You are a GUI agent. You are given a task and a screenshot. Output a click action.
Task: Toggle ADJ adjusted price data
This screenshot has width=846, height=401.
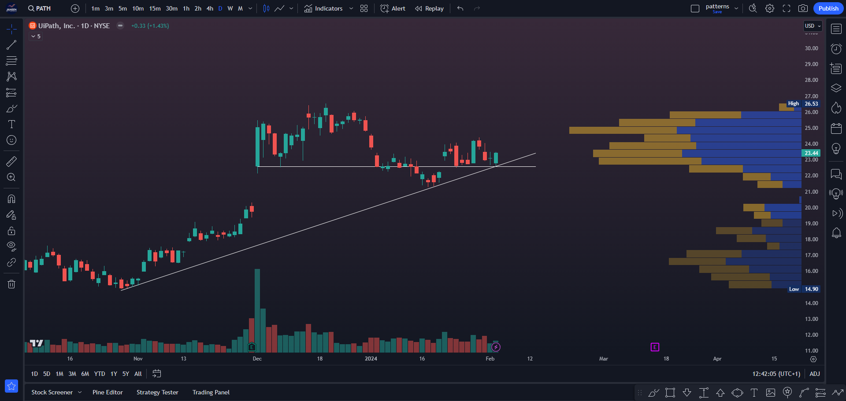pos(815,374)
